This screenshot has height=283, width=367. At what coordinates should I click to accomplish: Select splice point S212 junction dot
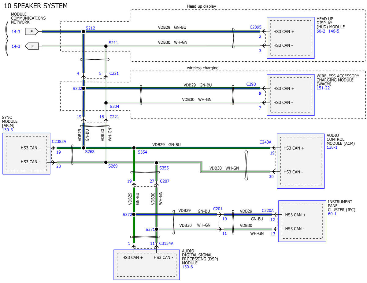click(83, 31)
